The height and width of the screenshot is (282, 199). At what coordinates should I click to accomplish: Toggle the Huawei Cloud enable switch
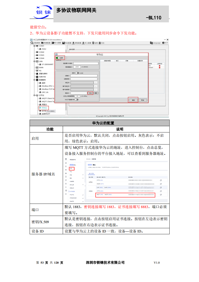[58, 58]
